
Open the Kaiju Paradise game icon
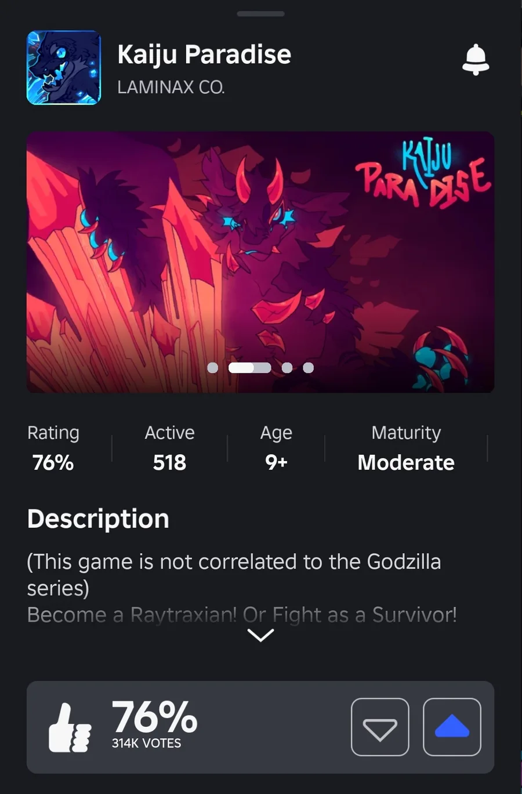click(x=64, y=68)
